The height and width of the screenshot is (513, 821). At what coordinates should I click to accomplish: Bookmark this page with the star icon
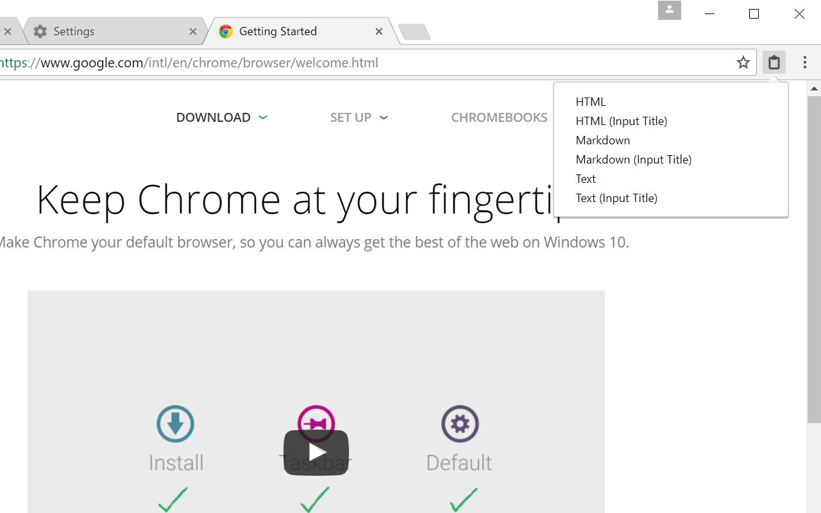point(743,62)
